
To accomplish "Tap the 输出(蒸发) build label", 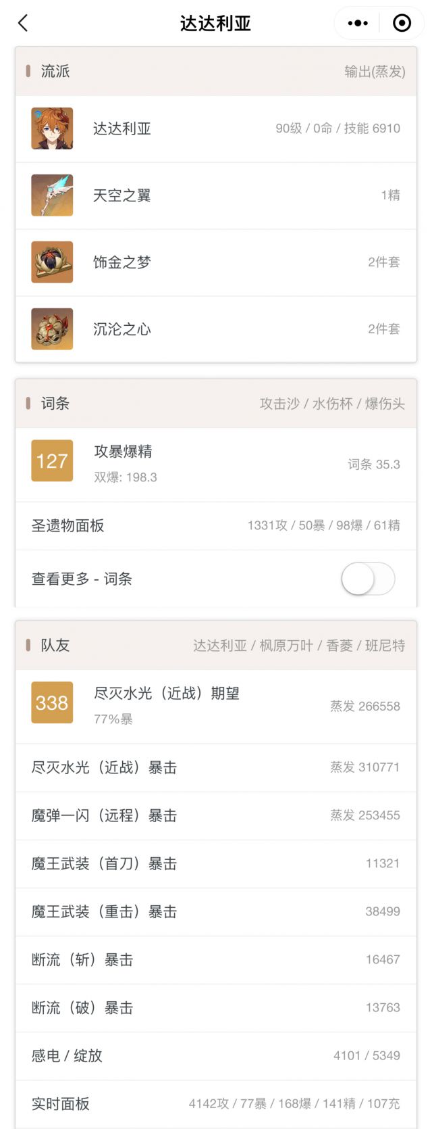I will point(375,72).
